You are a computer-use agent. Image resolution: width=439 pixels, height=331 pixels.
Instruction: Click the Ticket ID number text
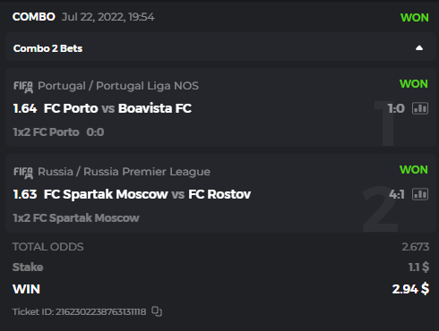point(101,311)
